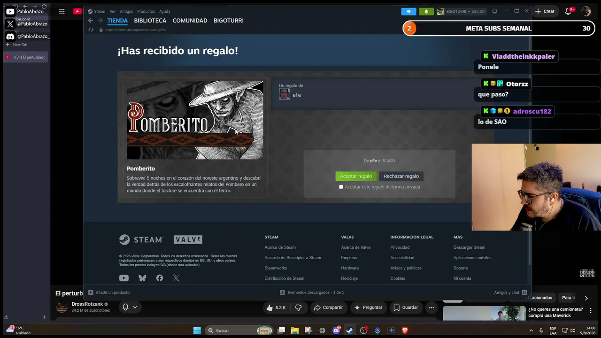Open the Amigos menu
This screenshot has width=601, height=338.
(x=126, y=11)
